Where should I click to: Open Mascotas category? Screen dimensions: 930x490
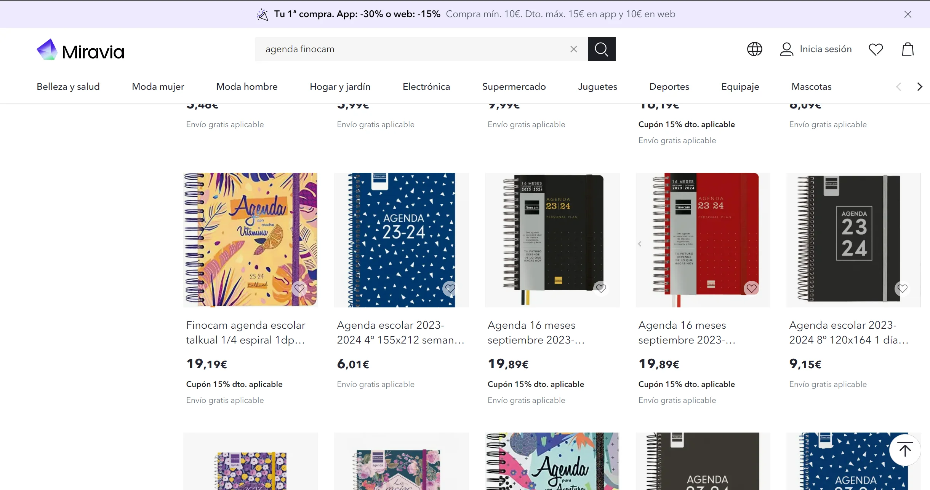[x=811, y=87]
